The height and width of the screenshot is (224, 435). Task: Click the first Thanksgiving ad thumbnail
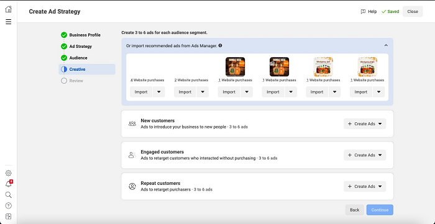(x=323, y=67)
